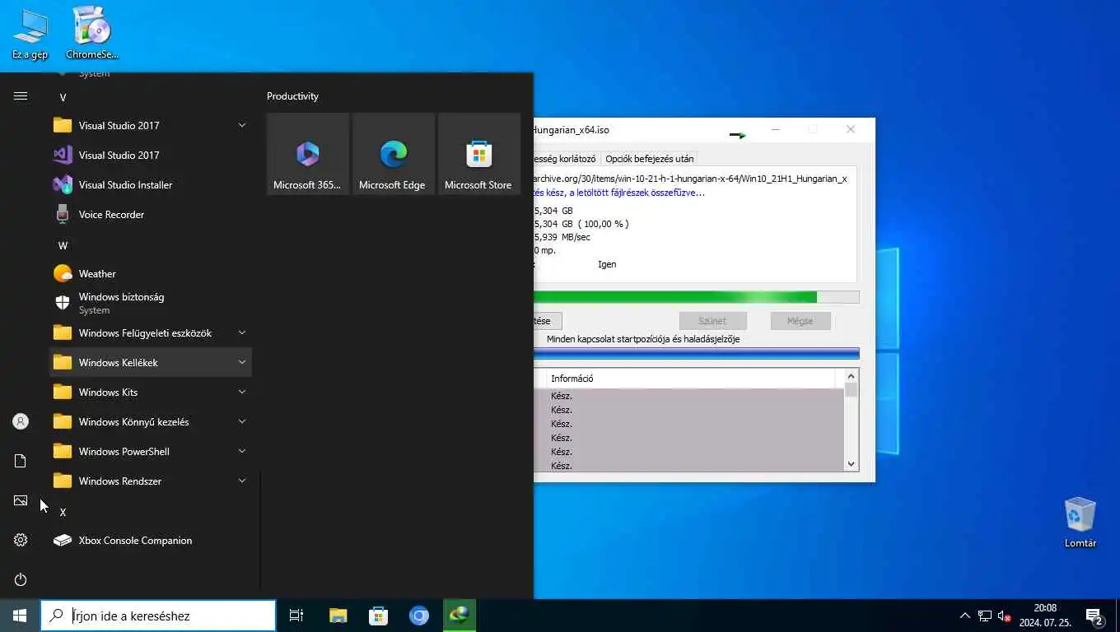Screen dimensions: 1120x632
Task: Click the Igen value in download window
Action: point(607,264)
